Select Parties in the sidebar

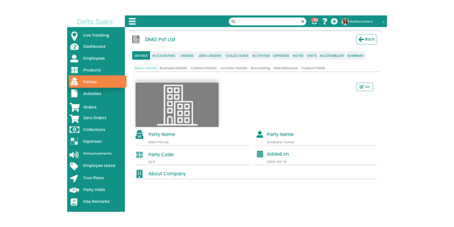(98, 82)
